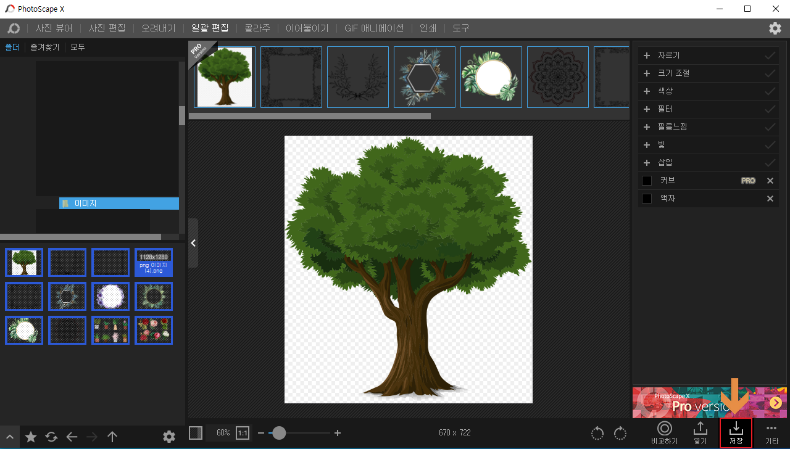This screenshot has height=449, width=790.
Task: Click the 저장 save button
Action: coord(736,433)
